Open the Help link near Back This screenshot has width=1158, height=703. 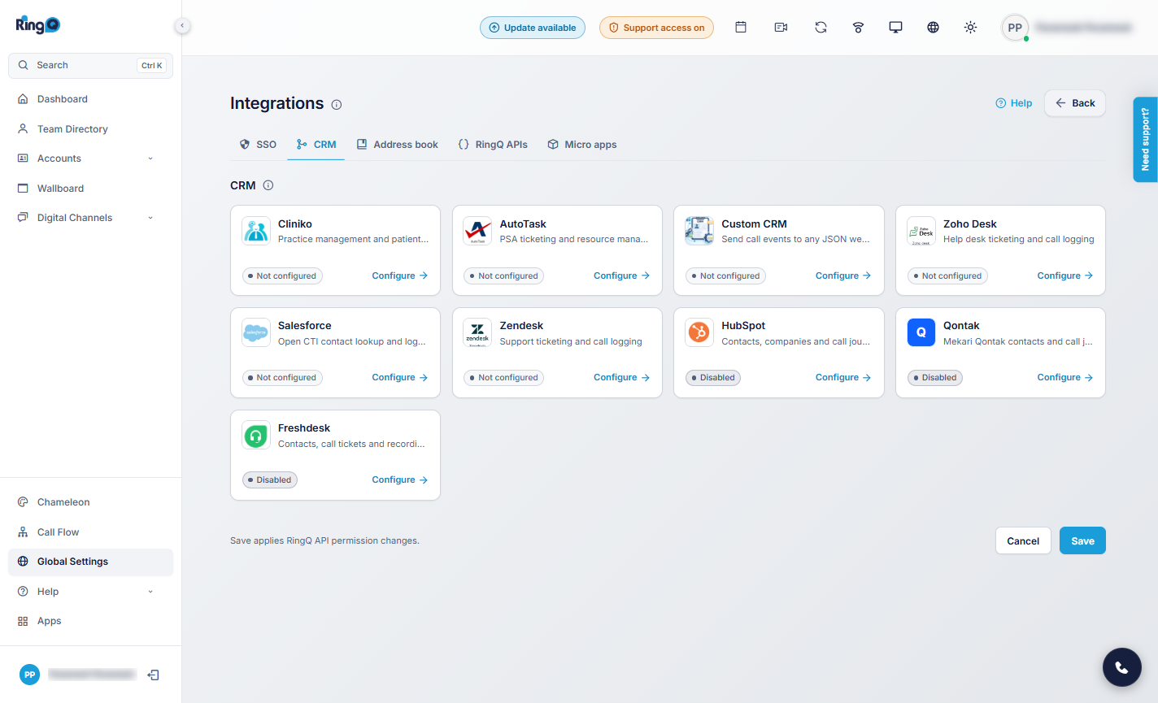tap(1014, 103)
